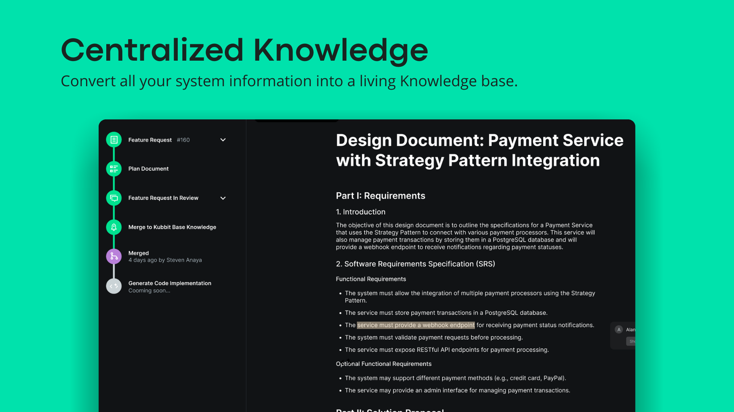This screenshot has width=734, height=412.
Task: Click the Feature Request In Review chat icon
Action: click(x=114, y=198)
